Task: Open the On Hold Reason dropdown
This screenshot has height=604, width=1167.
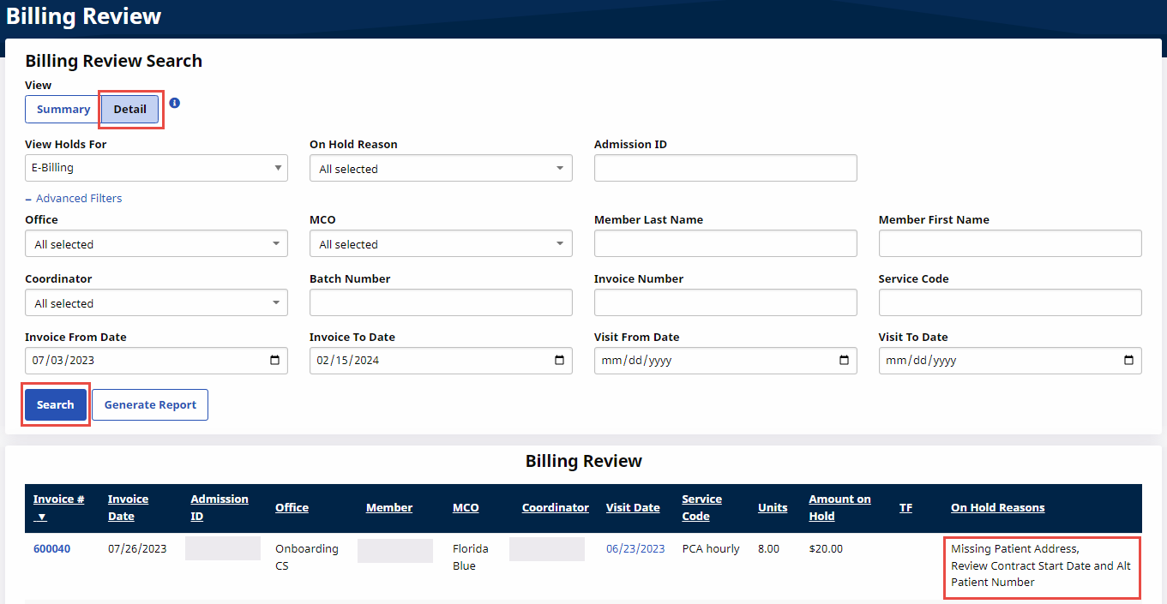Action: [441, 169]
